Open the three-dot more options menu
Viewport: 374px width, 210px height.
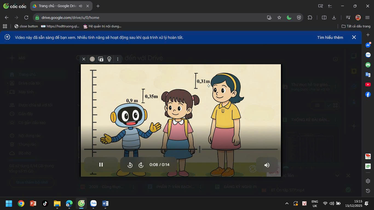click(118, 59)
